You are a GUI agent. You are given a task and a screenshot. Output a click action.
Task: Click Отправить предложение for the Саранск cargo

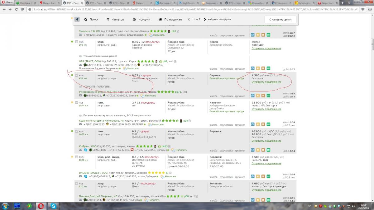click(266, 82)
